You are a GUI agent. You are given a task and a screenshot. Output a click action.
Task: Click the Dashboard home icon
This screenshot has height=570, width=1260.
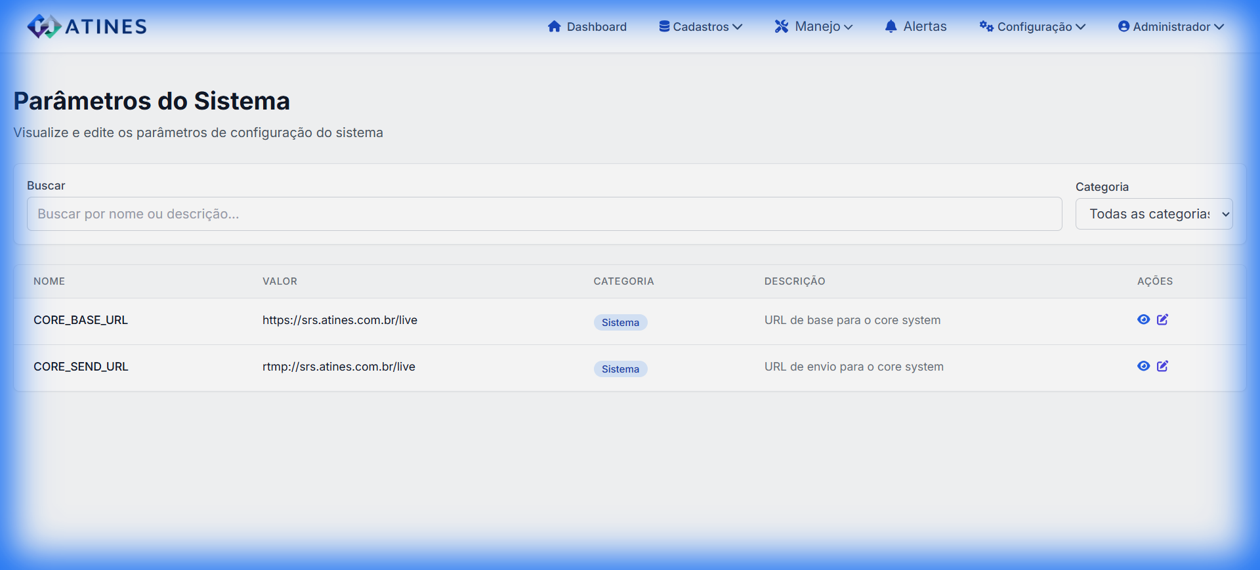coord(554,26)
